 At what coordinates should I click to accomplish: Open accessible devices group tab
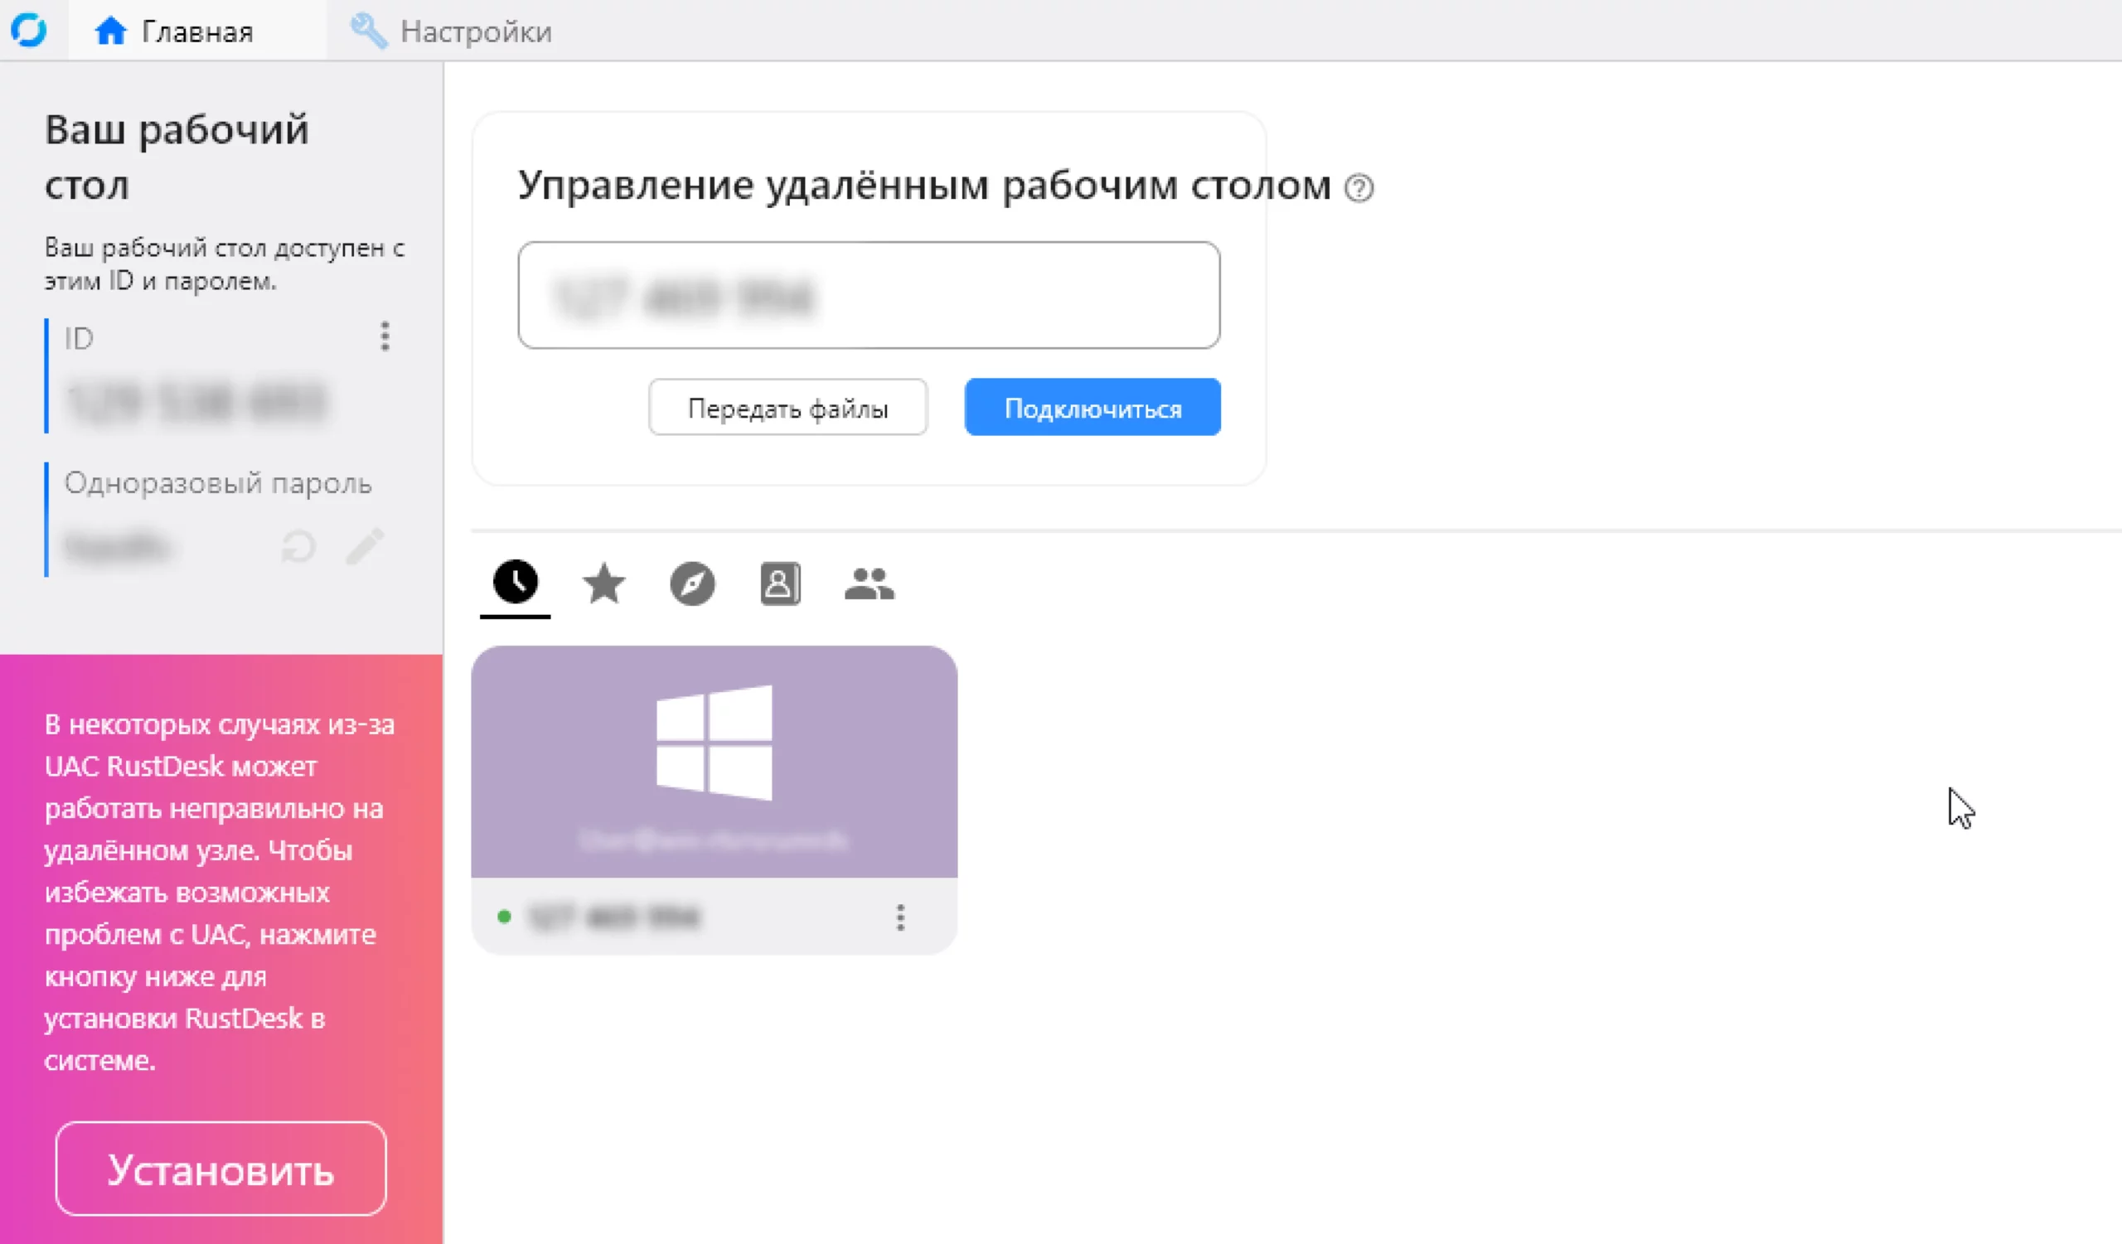[x=869, y=584]
